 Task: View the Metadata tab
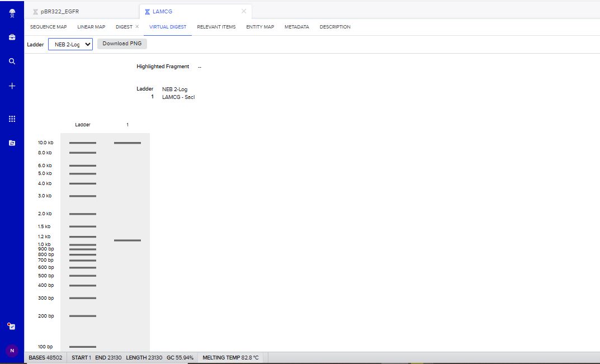(x=296, y=27)
